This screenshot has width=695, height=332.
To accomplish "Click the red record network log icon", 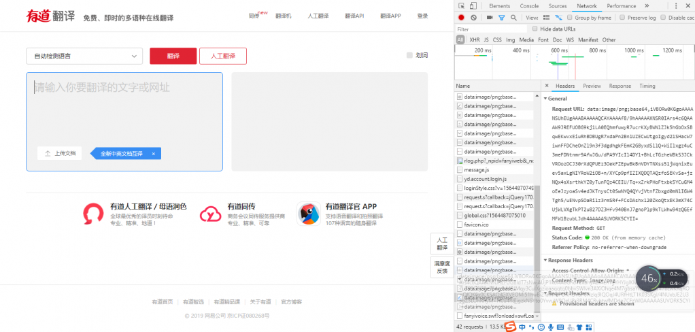I will click(x=462, y=18).
